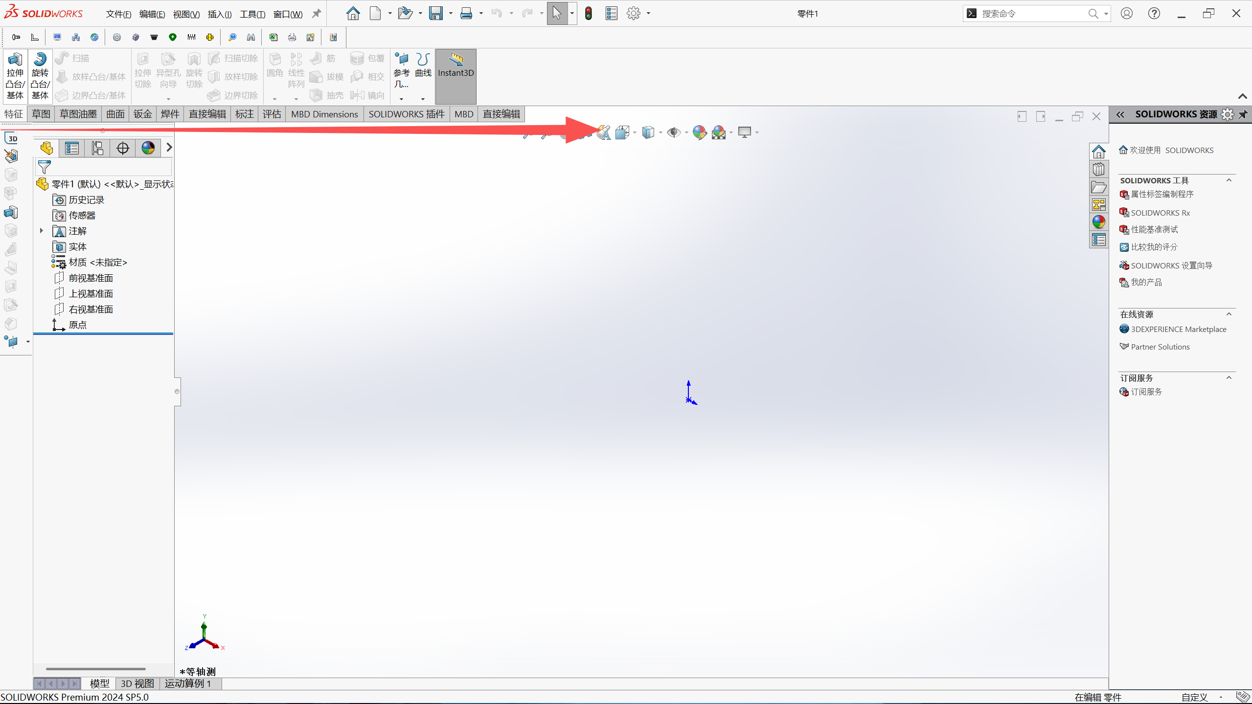Screen dimensions: 1252x704
Task: Open the ConfigurationManager tab icon
Action: (97, 148)
